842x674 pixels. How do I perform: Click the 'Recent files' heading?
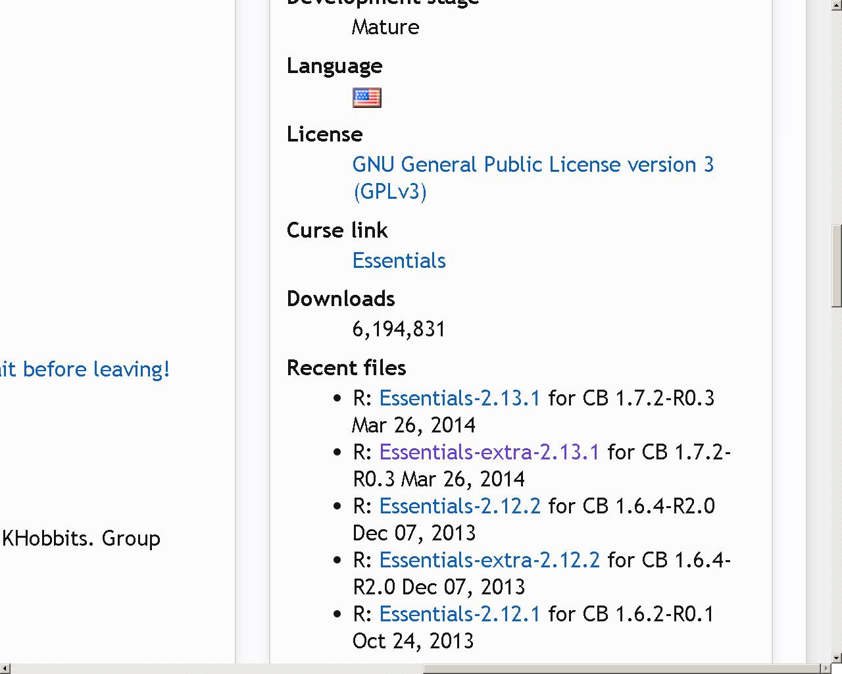click(346, 368)
